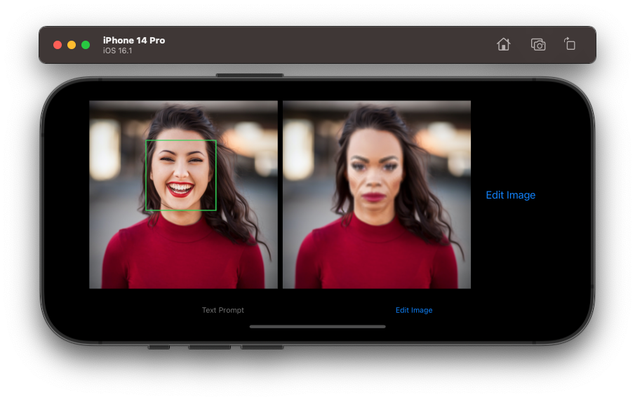This screenshot has width=635, height=404.
Task: Click the iOS 16.1 subtitle
Action: [x=117, y=50]
